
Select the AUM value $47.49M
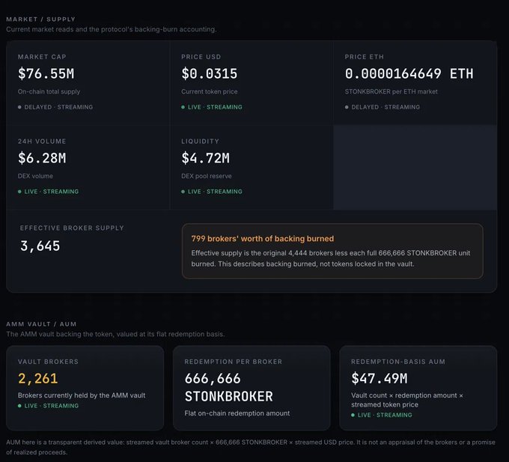[x=380, y=379]
